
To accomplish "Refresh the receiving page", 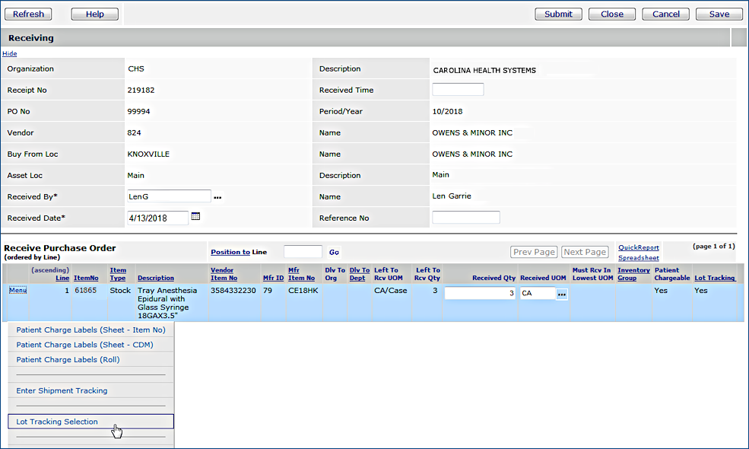I will [28, 14].
